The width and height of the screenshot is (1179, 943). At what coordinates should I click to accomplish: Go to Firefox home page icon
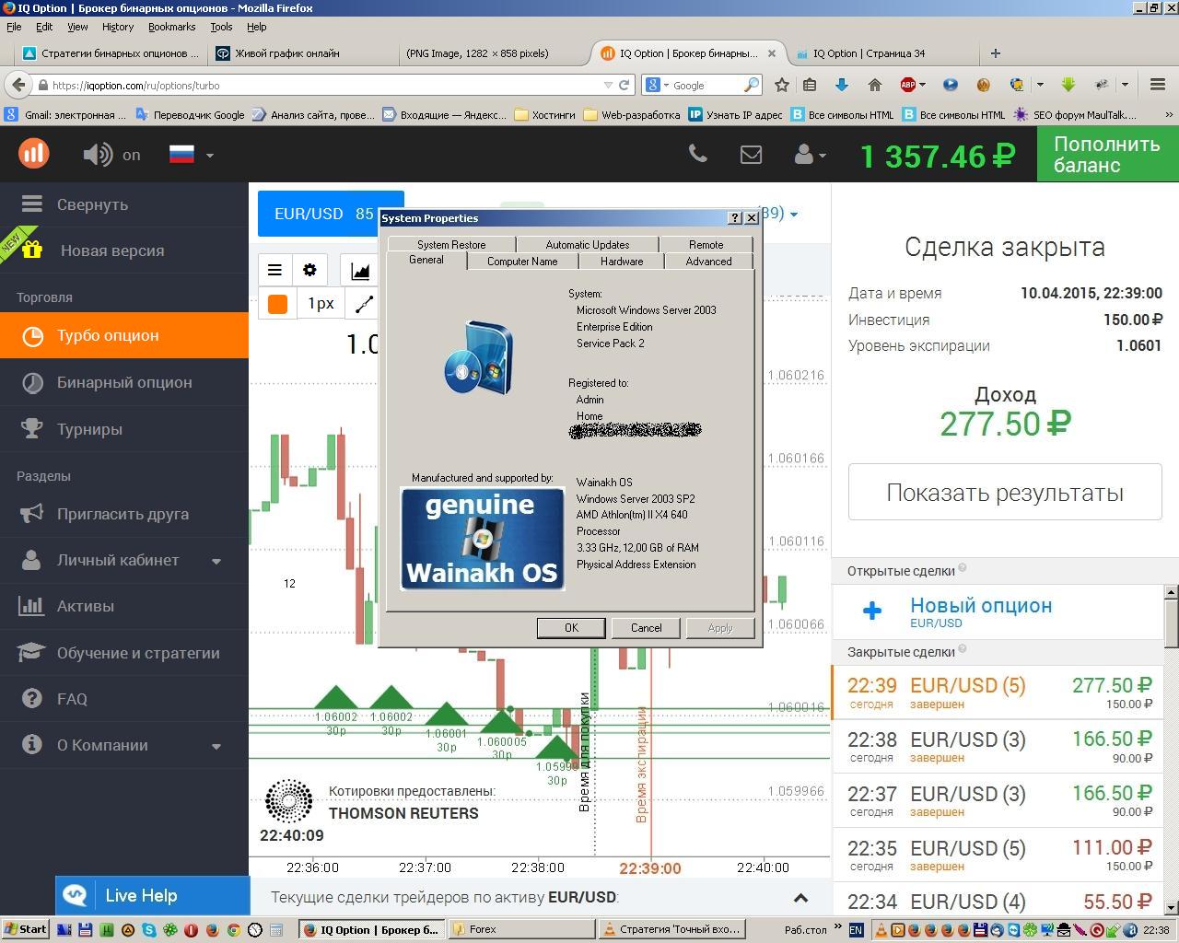pyautogui.click(x=875, y=85)
